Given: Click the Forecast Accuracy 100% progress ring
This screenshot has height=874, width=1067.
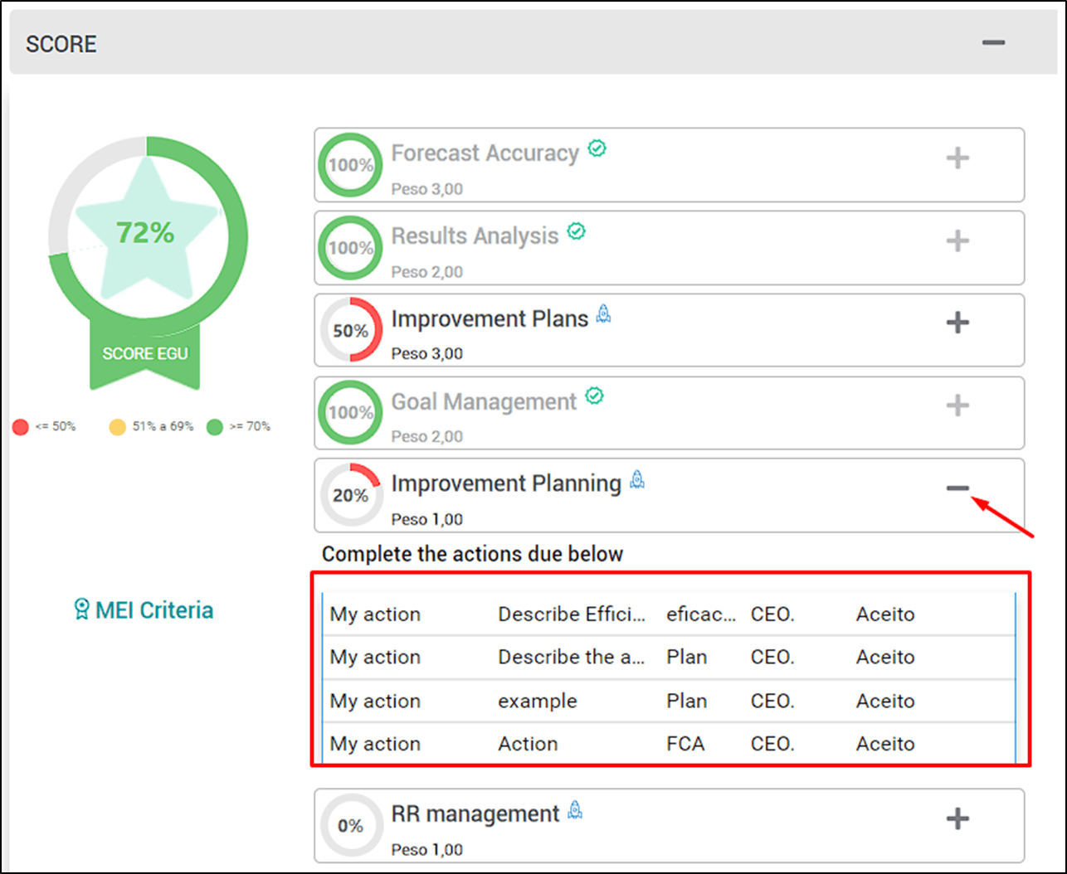Looking at the screenshot, I should click(350, 164).
